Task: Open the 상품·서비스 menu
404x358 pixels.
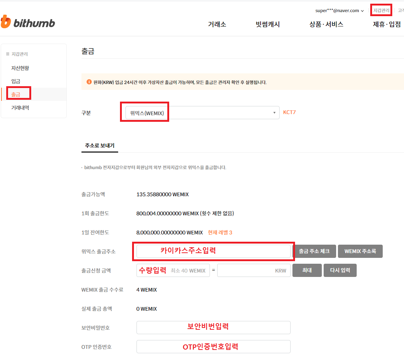Action: click(x=326, y=24)
